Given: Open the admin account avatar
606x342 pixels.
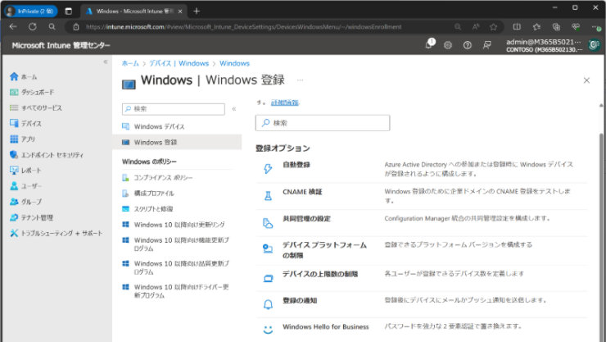Looking at the screenshot, I should click(594, 45).
